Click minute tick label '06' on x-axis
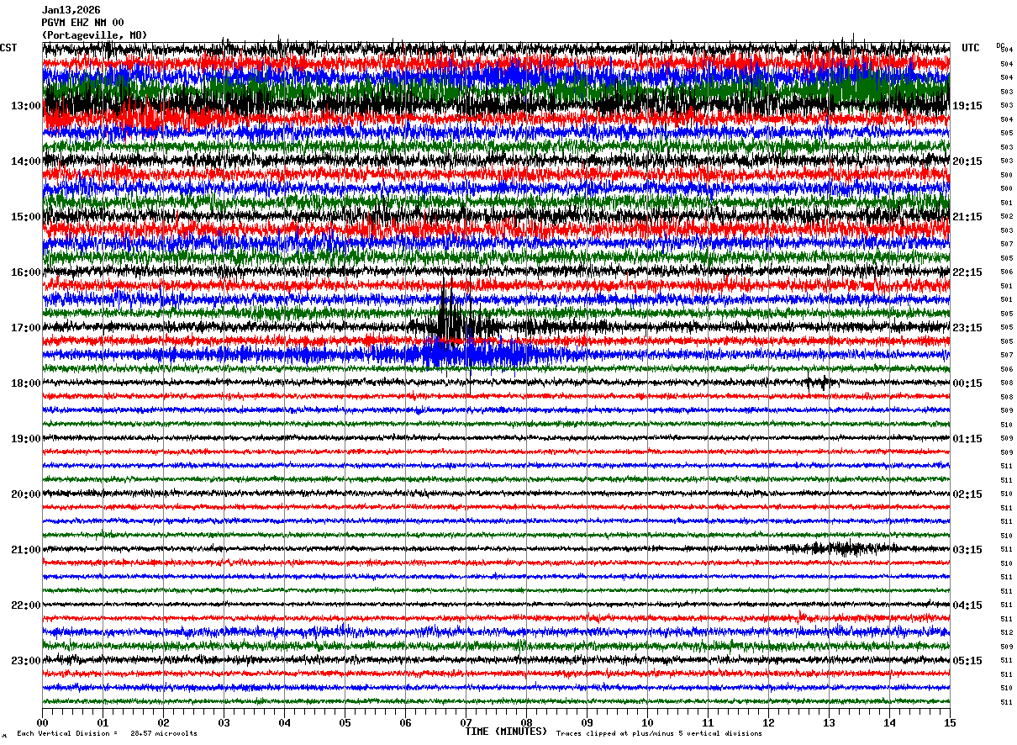 tap(405, 722)
